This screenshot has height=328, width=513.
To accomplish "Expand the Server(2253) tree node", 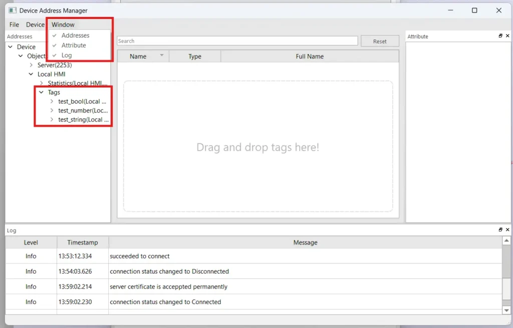I will coord(32,65).
